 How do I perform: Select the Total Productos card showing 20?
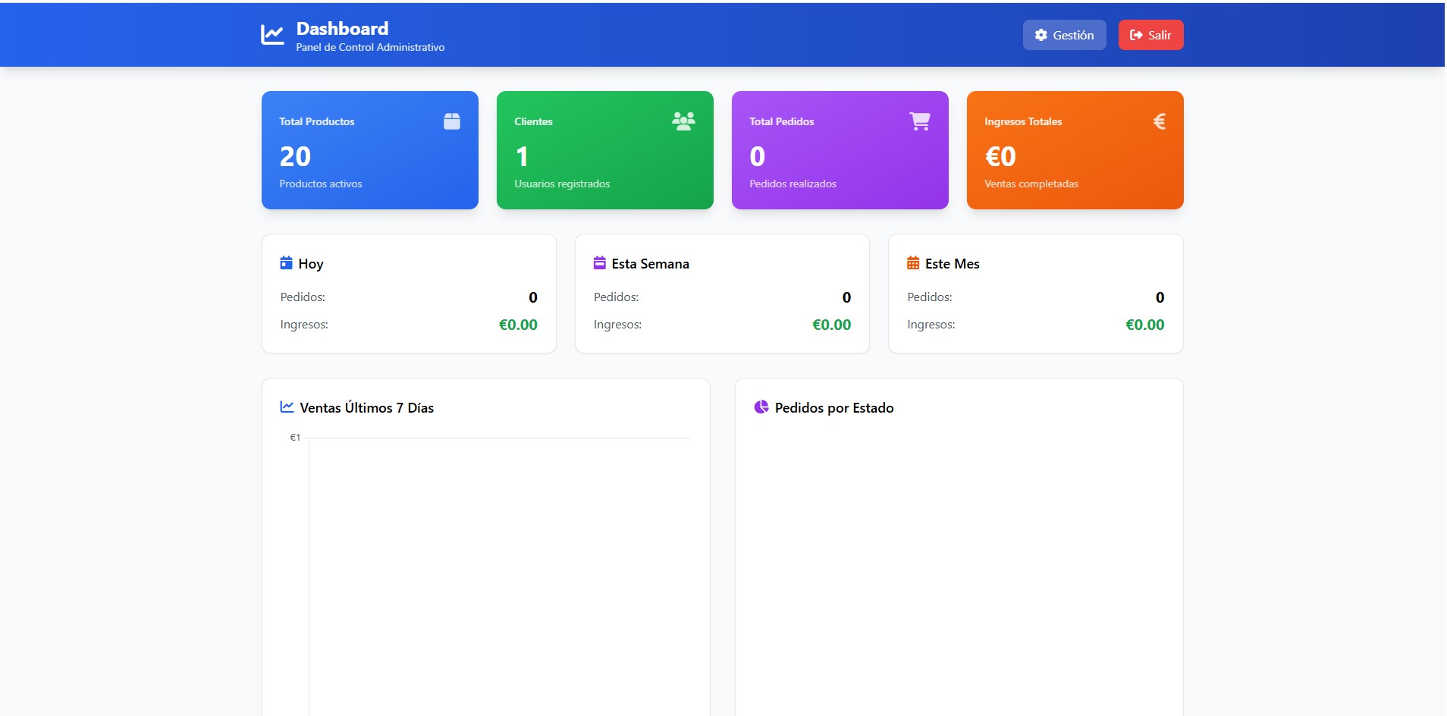pyautogui.click(x=369, y=149)
